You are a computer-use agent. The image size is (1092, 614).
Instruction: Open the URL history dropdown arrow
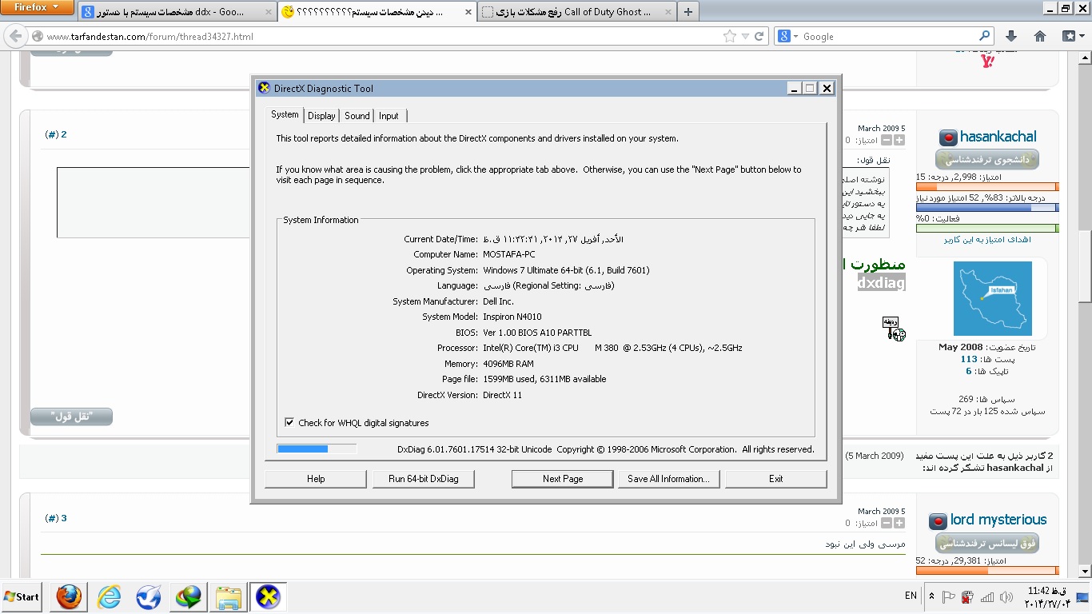click(x=745, y=36)
